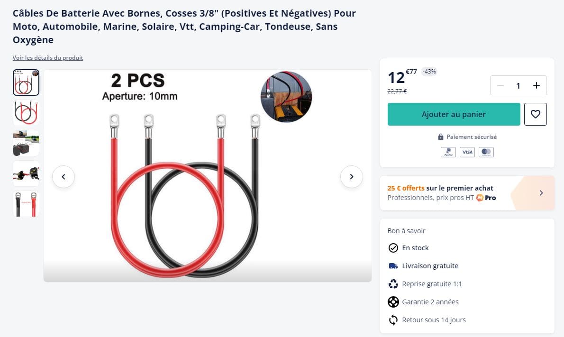
Task: Increase quantity with the plus button
Action: pyautogui.click(x=536, y=85)
